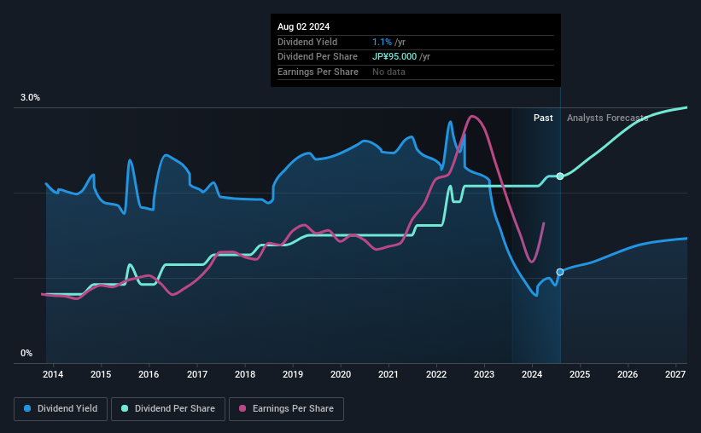Click the 3.0% y-axis label

pos(31,98)
